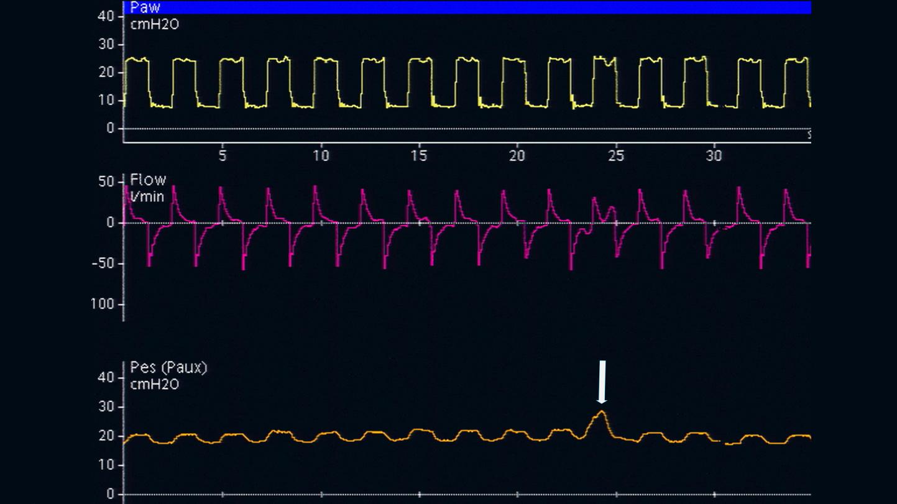Screen dimensions: 897x504
Task: Click the l/min unit under the Flow label
Action: [x=147, y=197]
